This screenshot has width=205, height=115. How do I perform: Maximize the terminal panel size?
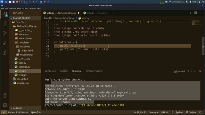point(195,71)
